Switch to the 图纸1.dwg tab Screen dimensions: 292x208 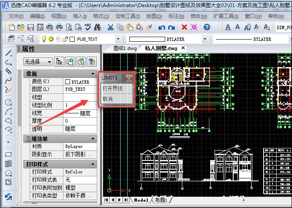(x=125, y=48)
